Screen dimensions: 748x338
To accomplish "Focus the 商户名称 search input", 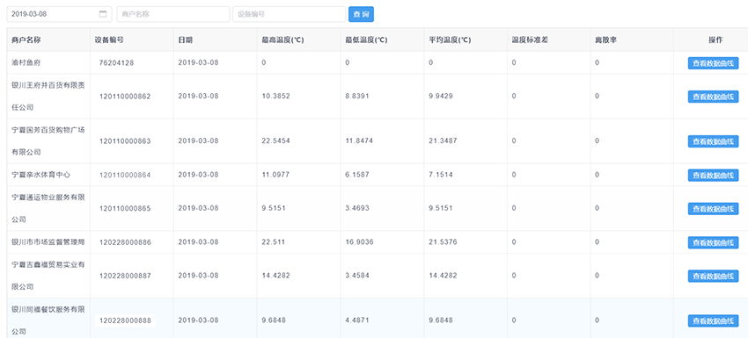I will click(x=173, y=14).
